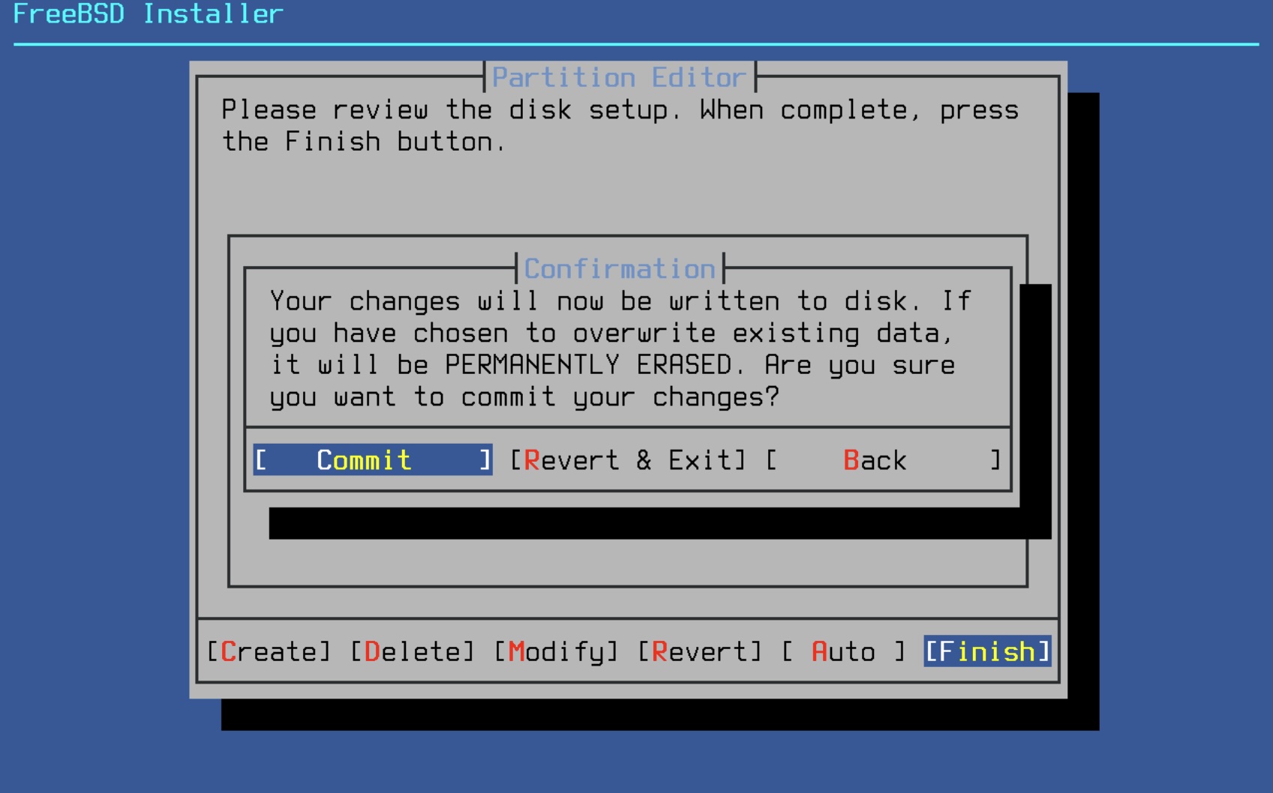
Task: Click empty partition list area below Confirmation dialog
Action: point(627,563)
